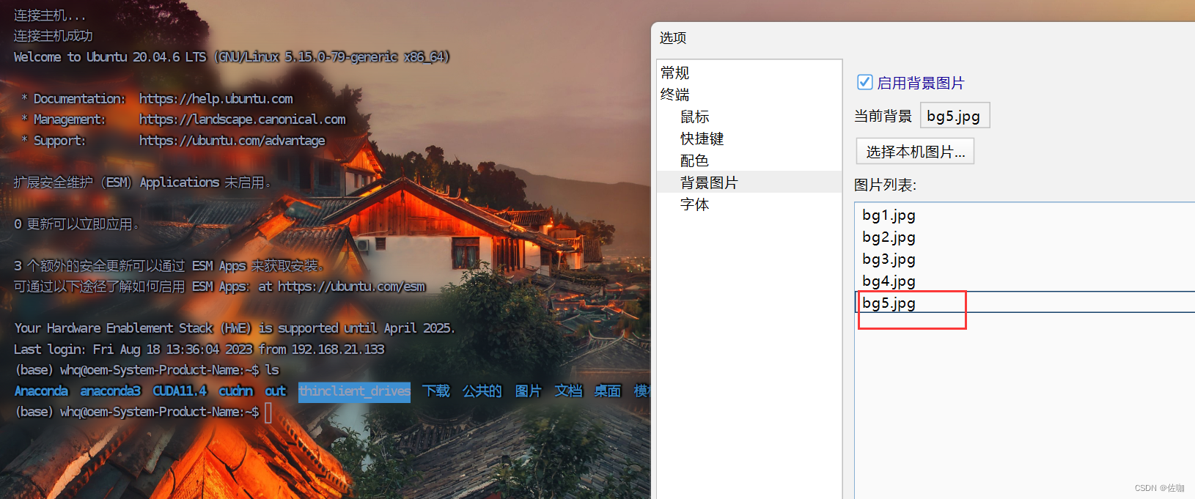Select 终端 in the options tree
The height and width of the screenshot is (499, 1195).
click(674, 95)
